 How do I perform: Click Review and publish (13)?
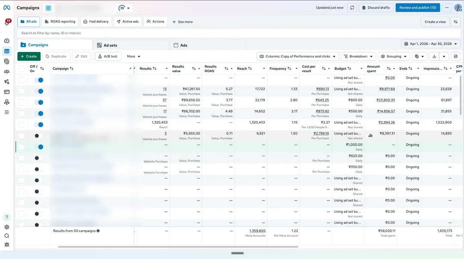pos(418,8)
